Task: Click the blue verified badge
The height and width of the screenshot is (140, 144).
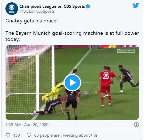Action: click(x=88, y=6)
